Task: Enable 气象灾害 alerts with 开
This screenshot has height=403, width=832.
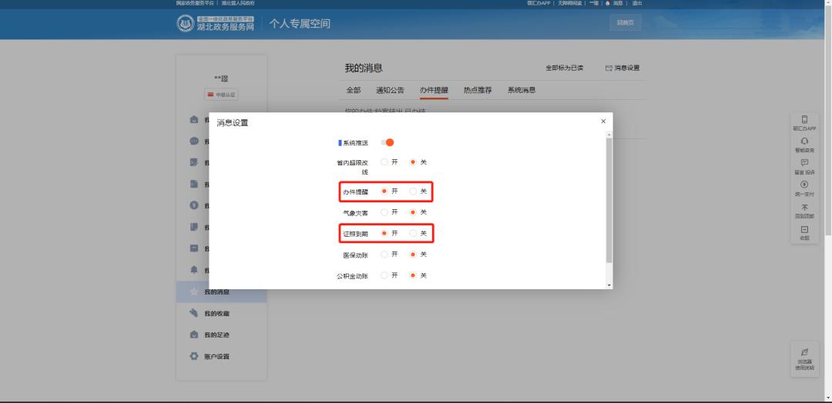Action: (384, 212)
